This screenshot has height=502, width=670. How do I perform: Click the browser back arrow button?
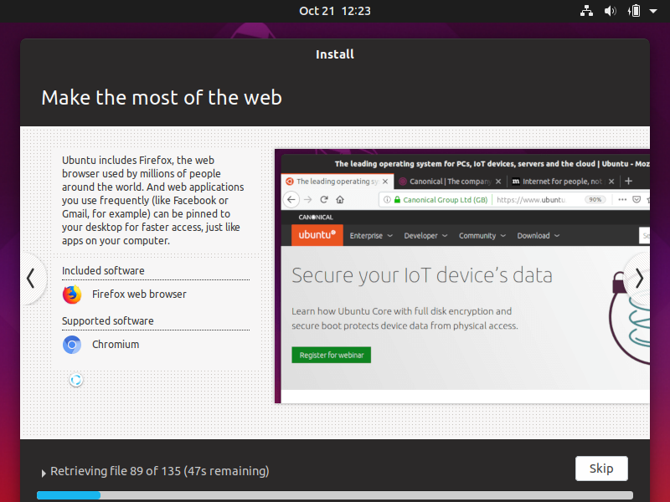[x=291, y=199]
